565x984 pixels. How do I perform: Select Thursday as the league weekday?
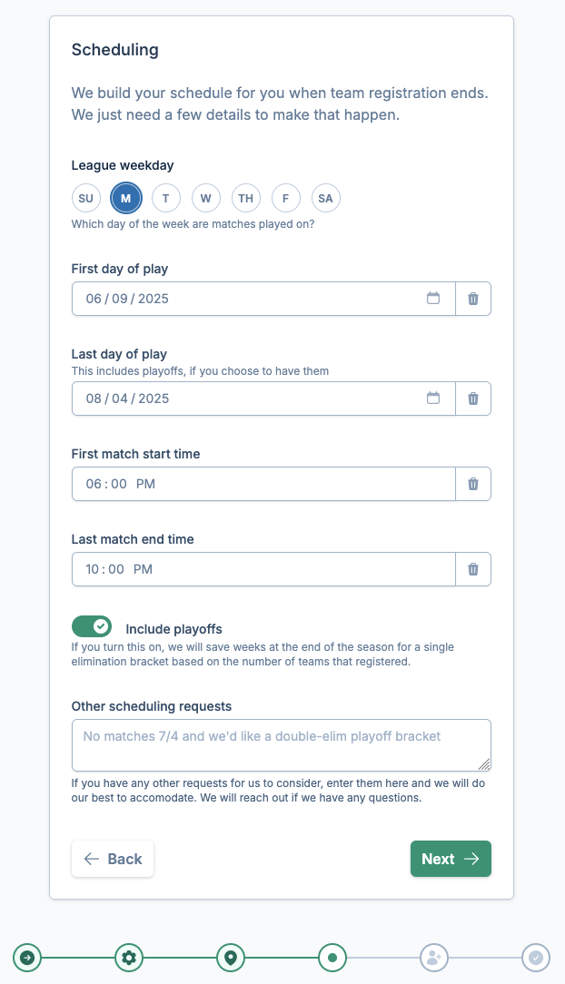[x=245, y=197]
